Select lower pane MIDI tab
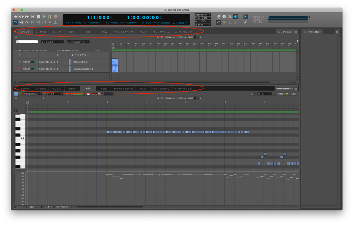This screenshot has height=225, width=354. 88,89
